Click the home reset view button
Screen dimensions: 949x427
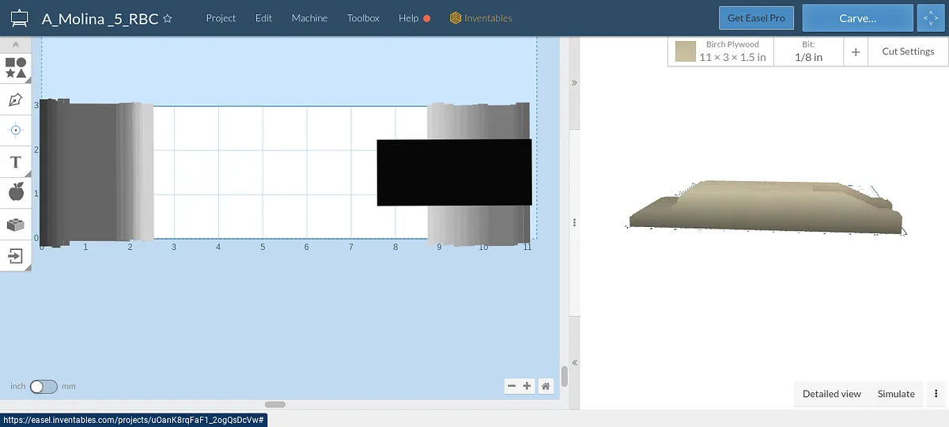pyautogui.click(x=545, y=386)
